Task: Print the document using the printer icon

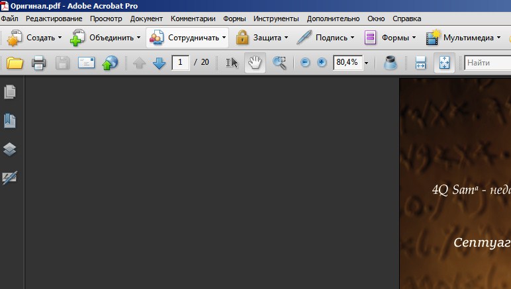Action: click(38, 63)
